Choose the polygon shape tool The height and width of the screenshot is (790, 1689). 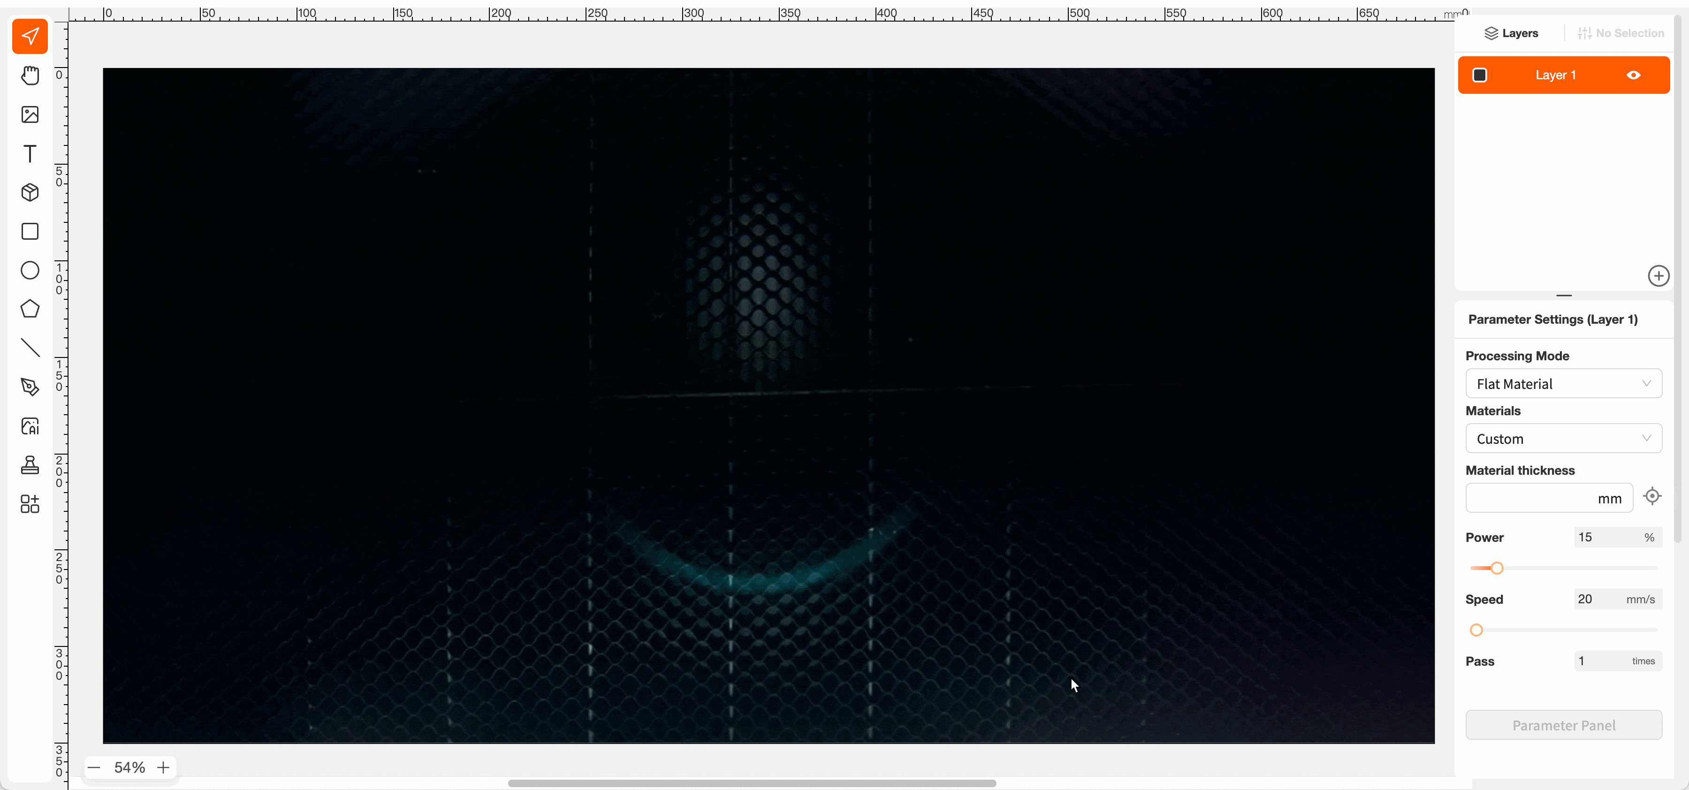tap(30, 309)
